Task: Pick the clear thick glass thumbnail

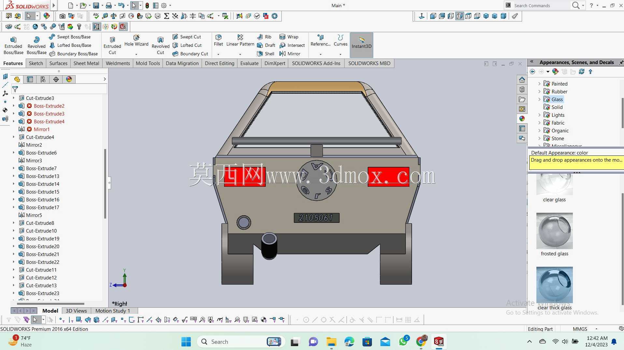Action: point(554,285)
